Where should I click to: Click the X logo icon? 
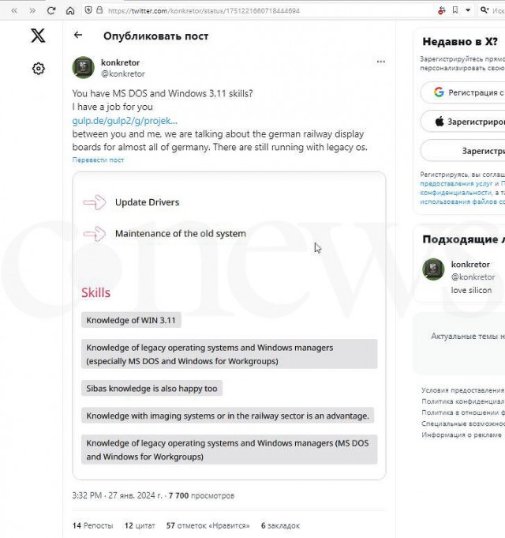[x=38, y=36]
